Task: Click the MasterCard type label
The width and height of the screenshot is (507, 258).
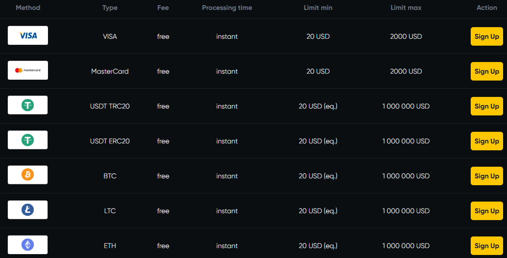Action: 110,71
